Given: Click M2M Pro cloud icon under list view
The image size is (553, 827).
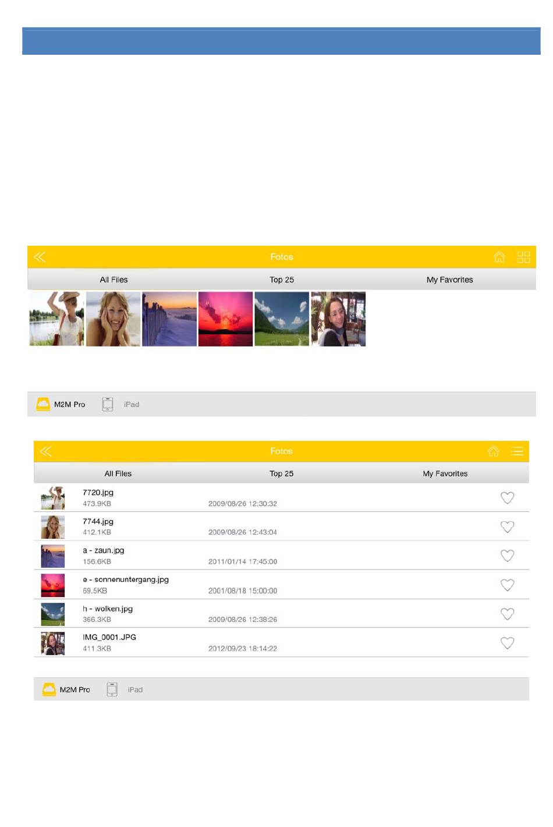Looking at the screenshot, I should [x=49, y=690].
